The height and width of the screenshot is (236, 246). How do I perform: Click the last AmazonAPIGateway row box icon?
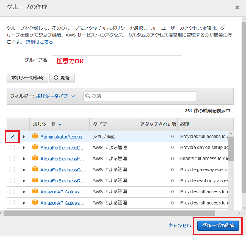pyautogui.click(x=35, y=202)
